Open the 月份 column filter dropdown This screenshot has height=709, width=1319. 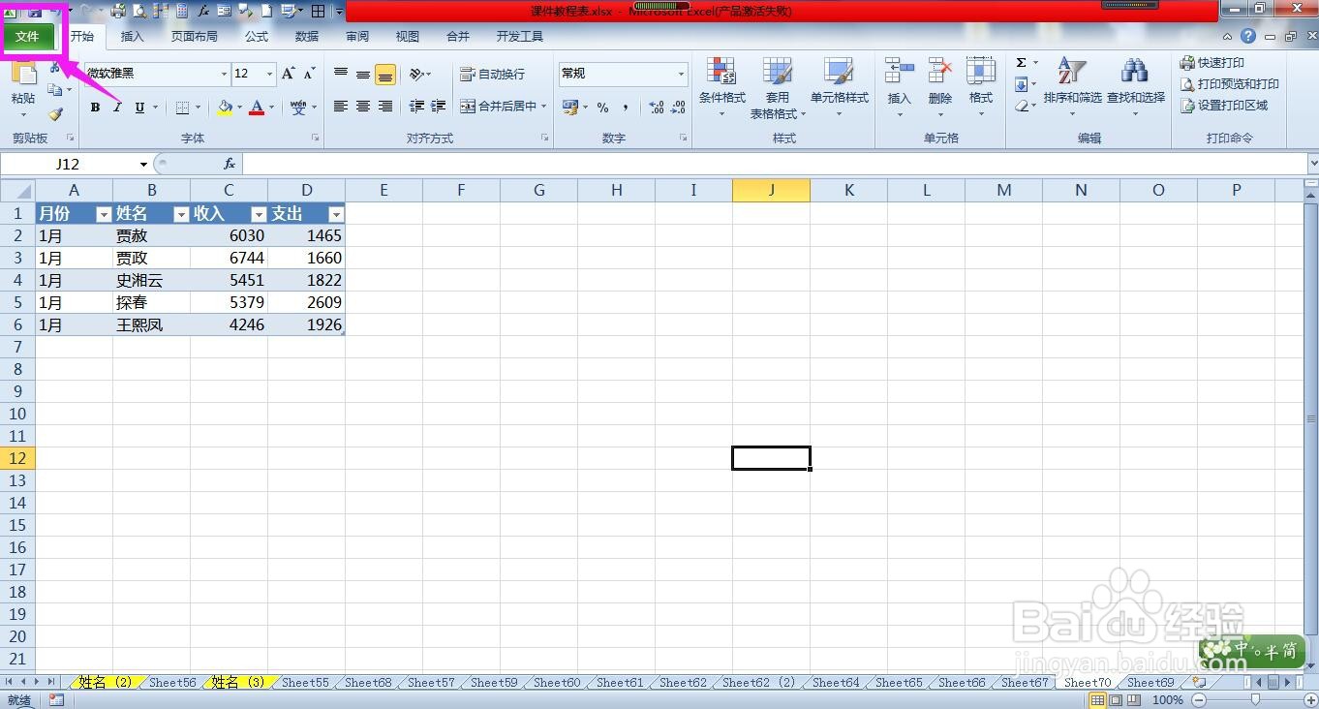tap(104, 214)
